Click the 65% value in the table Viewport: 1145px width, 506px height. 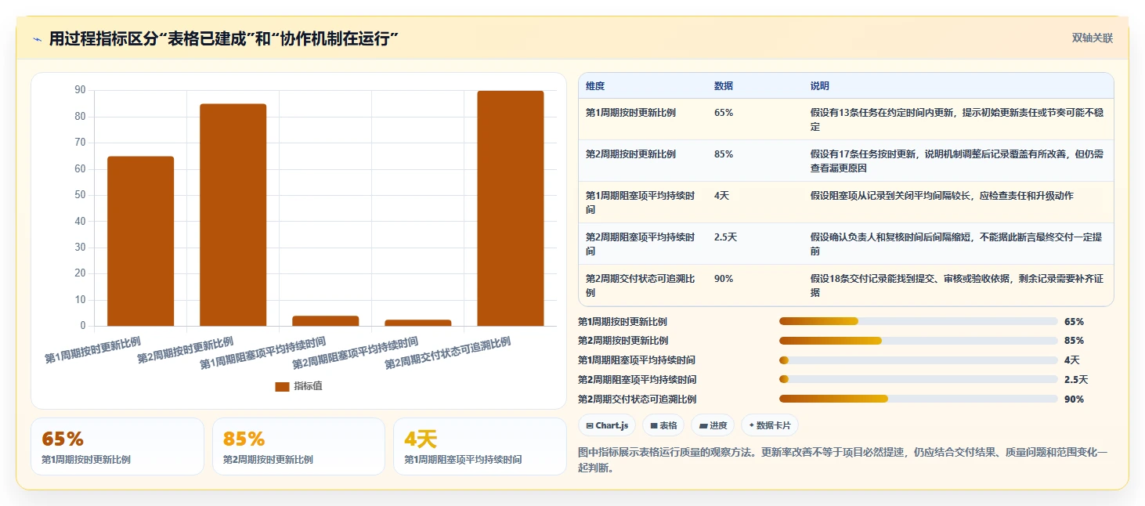click(724, 113)
